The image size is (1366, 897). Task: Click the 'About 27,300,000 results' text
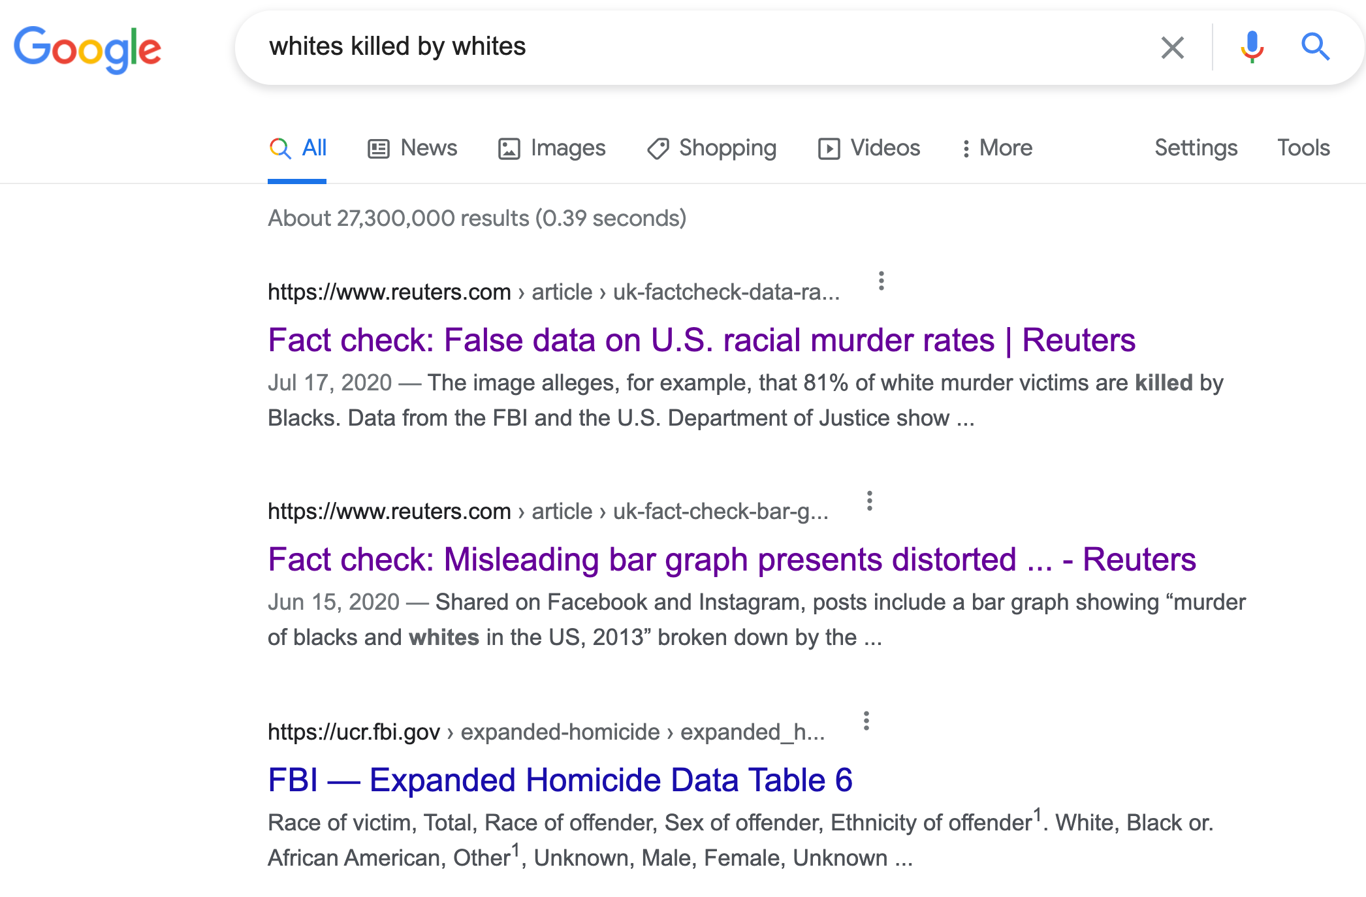click(477, 218)
